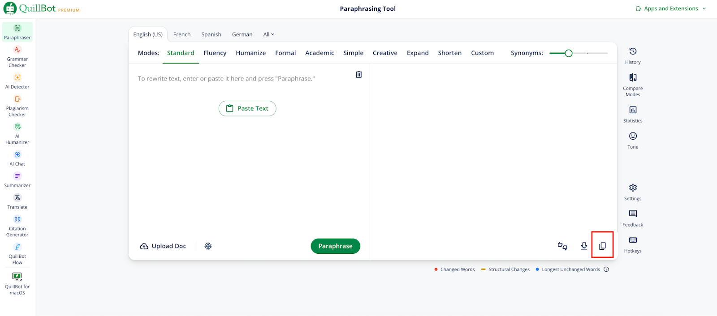The height and width of the screenshot is (316, 717).
Task: Open the Settings gear in right sidebar
Action: click(x=633, y=192)
